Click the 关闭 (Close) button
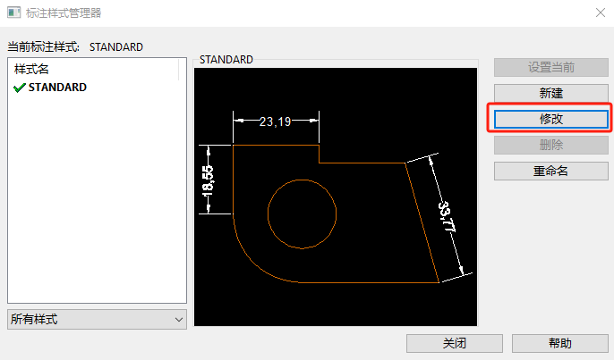The width and height of the screenshot is (614, 360). tap(455, 343)
